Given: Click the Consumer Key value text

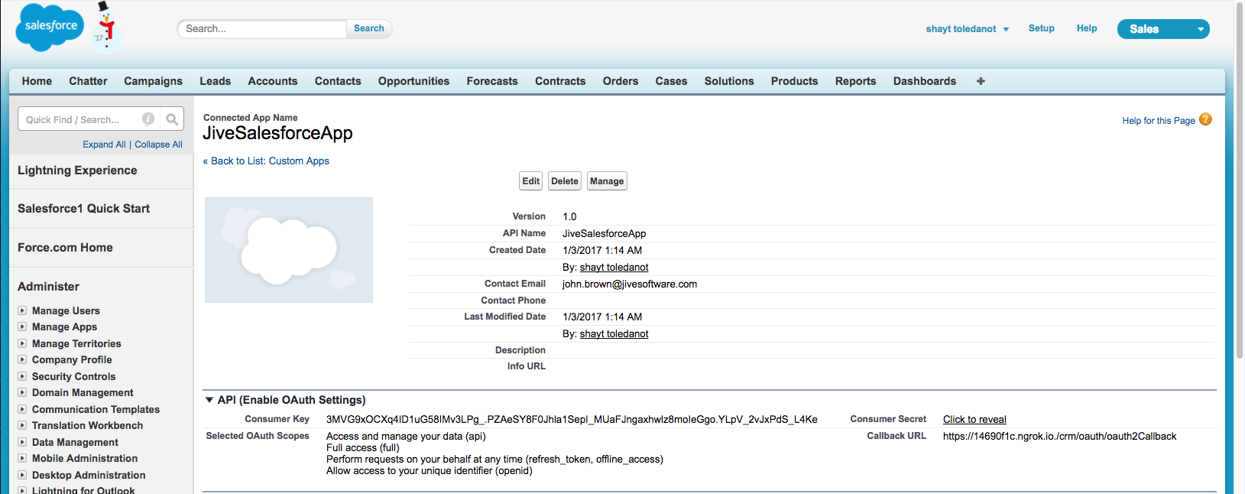Looking at the screenshot, I should click(572, 419).
